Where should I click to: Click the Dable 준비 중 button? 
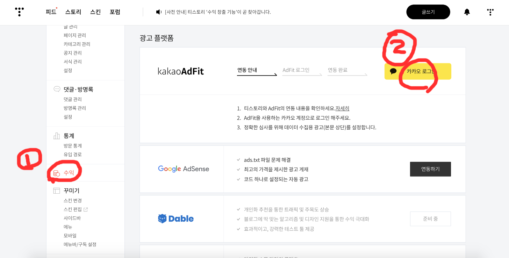430,219
